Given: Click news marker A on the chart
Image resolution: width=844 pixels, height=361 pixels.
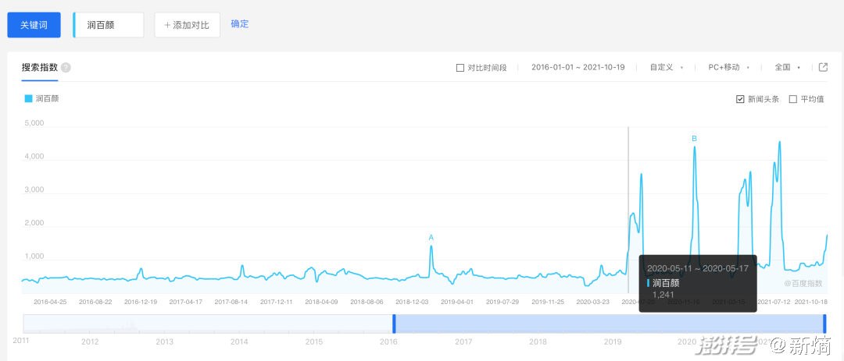Looking at the screenshot, I should coord(431,237).
